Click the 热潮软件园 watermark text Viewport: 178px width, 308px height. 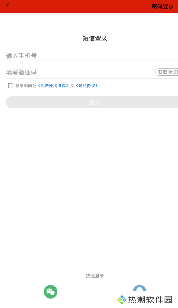[x=150, y=300]
